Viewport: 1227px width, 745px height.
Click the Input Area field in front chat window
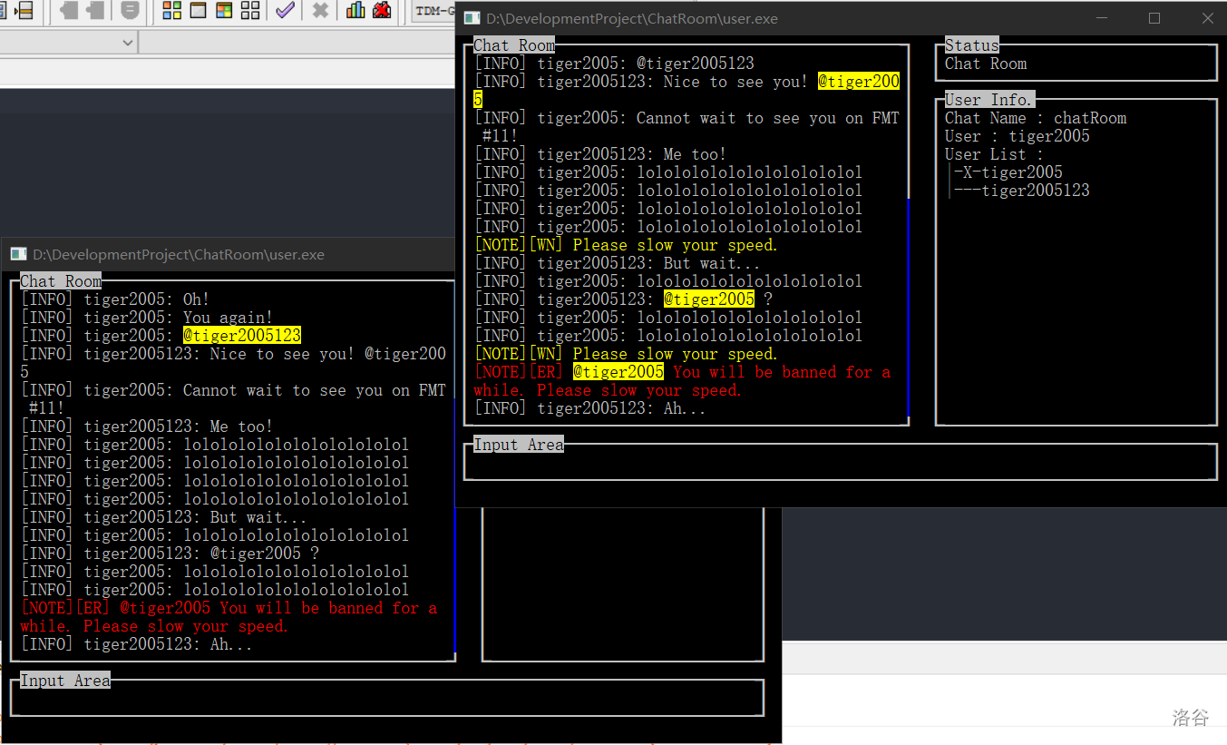point(840,463)
